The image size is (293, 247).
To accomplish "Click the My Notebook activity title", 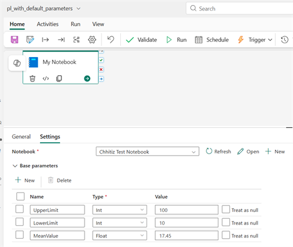I will pos(59,62).
